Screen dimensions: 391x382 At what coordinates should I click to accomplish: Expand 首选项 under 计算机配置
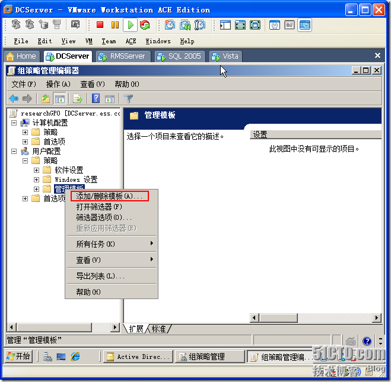tap(25, 142)
